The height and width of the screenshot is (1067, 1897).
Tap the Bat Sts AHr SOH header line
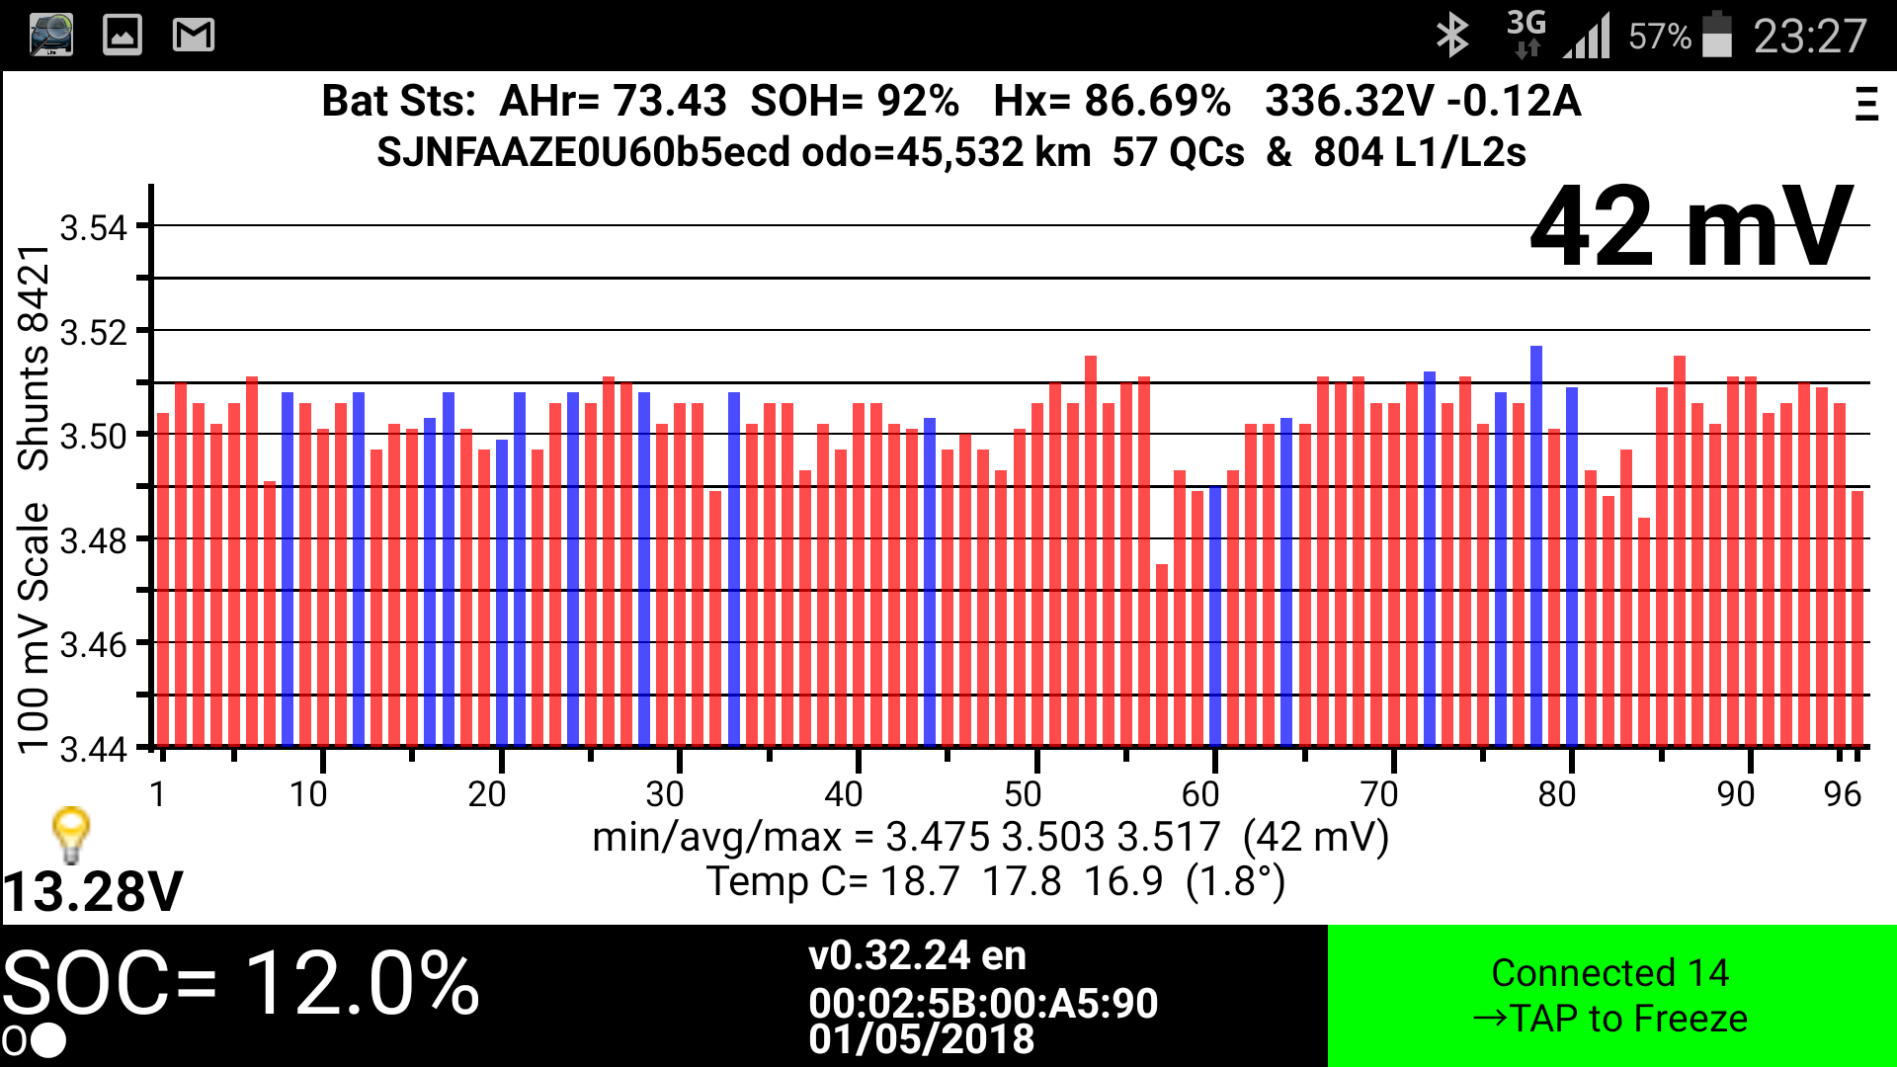[x=950, y=101]
